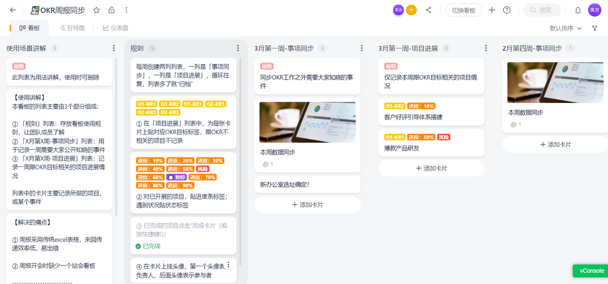Click the help question mark icon
The image size is (608, 284).
pos(507,10)
